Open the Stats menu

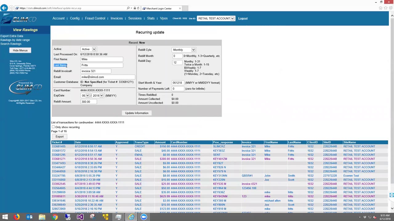151,18
